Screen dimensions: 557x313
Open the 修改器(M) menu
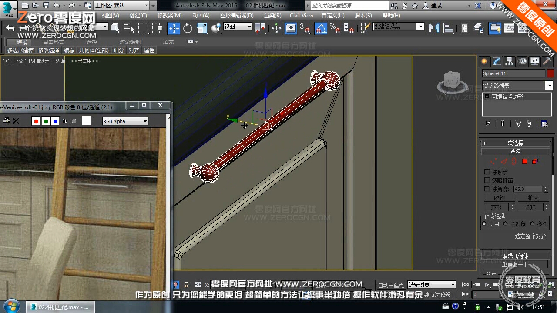[170, 15]
